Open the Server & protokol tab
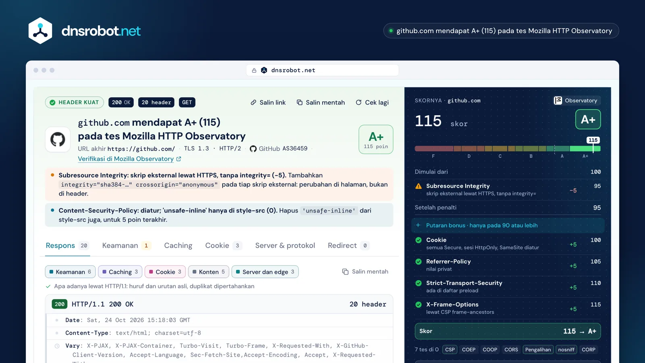Image resolution: width=645 pixels, height=363 pixels. coord(285,246)
